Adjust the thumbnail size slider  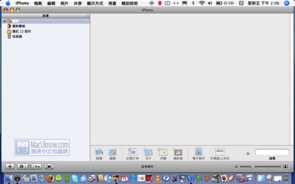pos(253,166)
